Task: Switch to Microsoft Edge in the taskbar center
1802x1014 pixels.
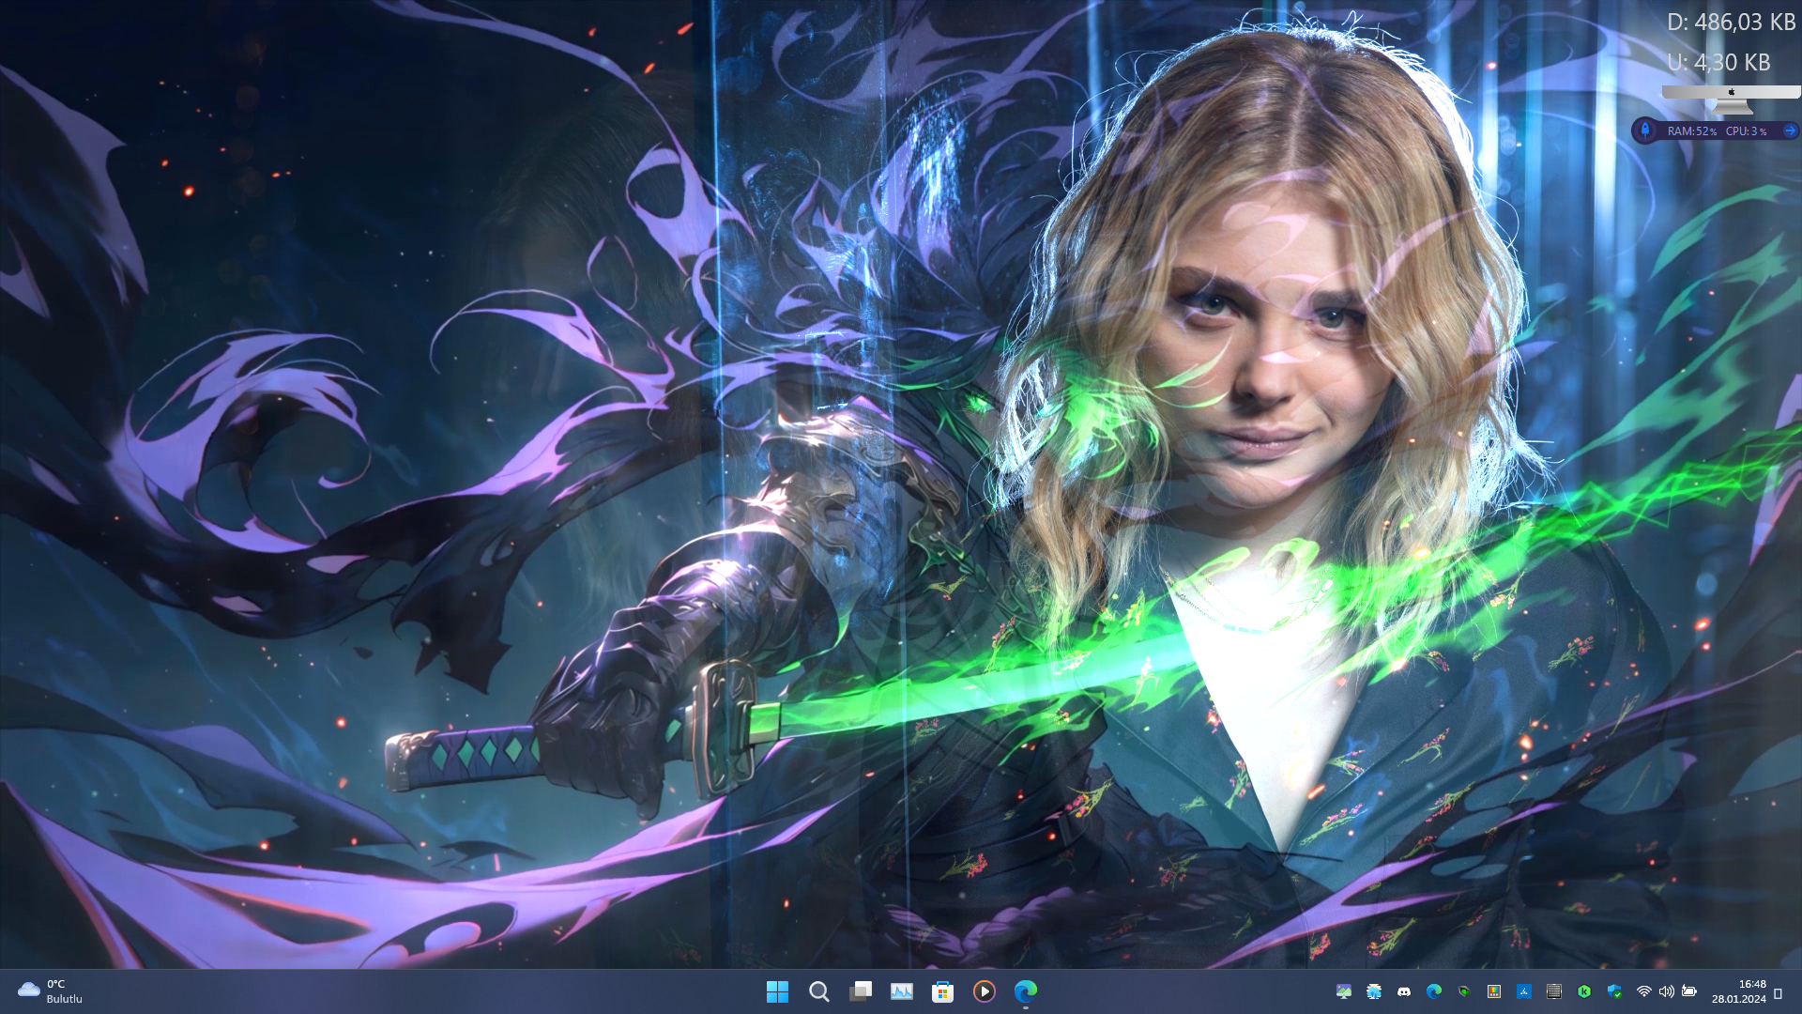Action: (1025, 991)
